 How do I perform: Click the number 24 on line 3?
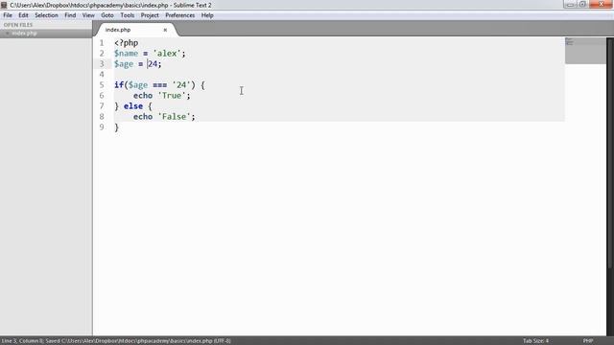[153, 64]
